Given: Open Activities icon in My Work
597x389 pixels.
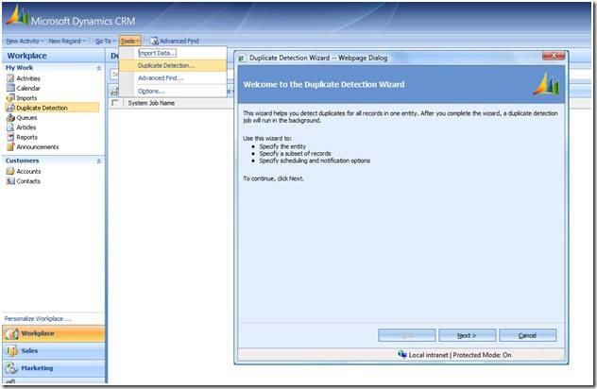Looking at the screenshot, I should [x=10, y=78].
